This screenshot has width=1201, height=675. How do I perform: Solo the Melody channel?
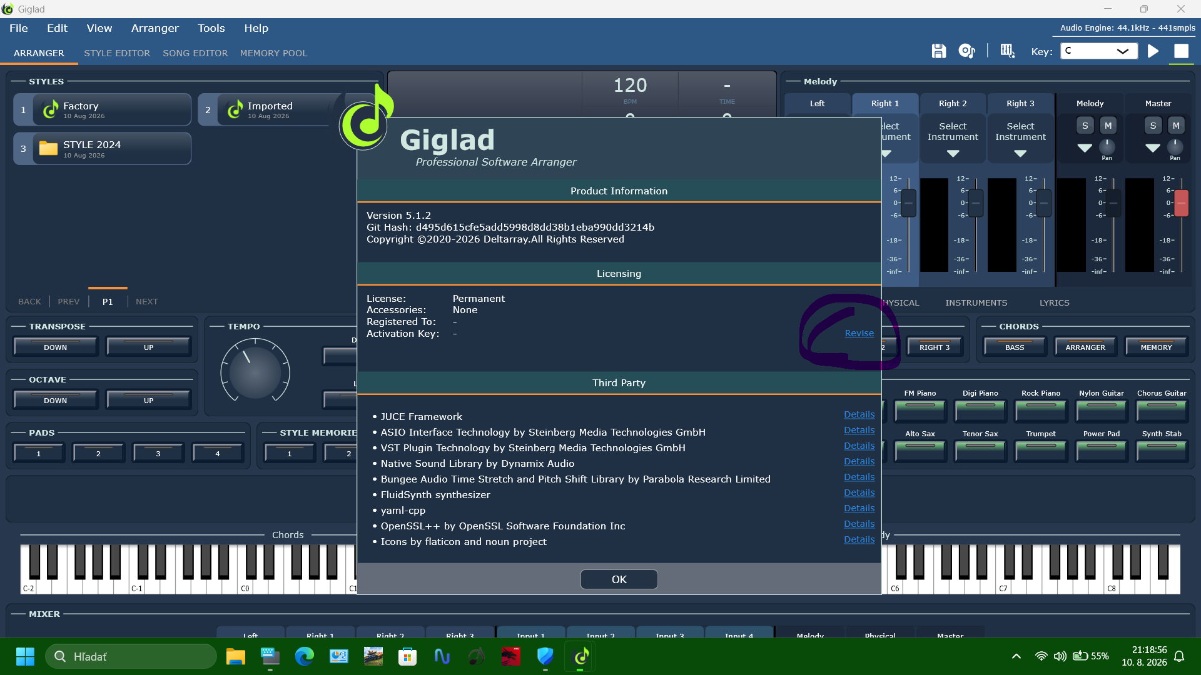click(x=1085, y=126)
